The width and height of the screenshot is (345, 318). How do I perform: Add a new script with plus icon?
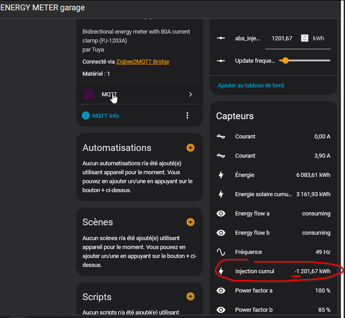pyautogui.click(x=190, y=297)
